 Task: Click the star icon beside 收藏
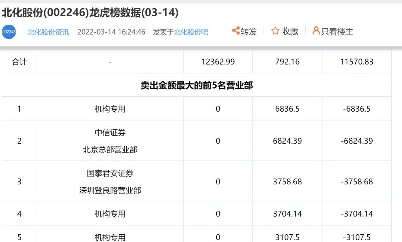point(275,31)
